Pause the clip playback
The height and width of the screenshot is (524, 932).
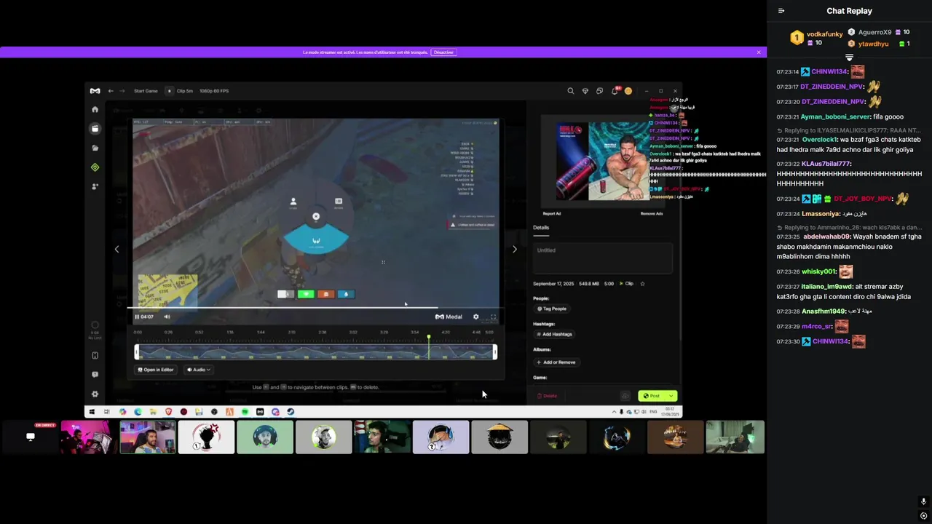[x=137, y=317]
